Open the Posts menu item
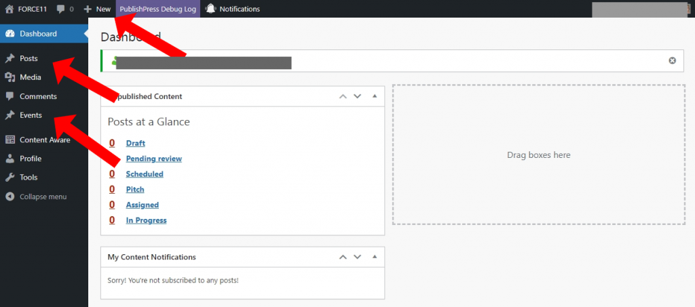This screenshot has width=695, height=307. (x=29, y=58)
